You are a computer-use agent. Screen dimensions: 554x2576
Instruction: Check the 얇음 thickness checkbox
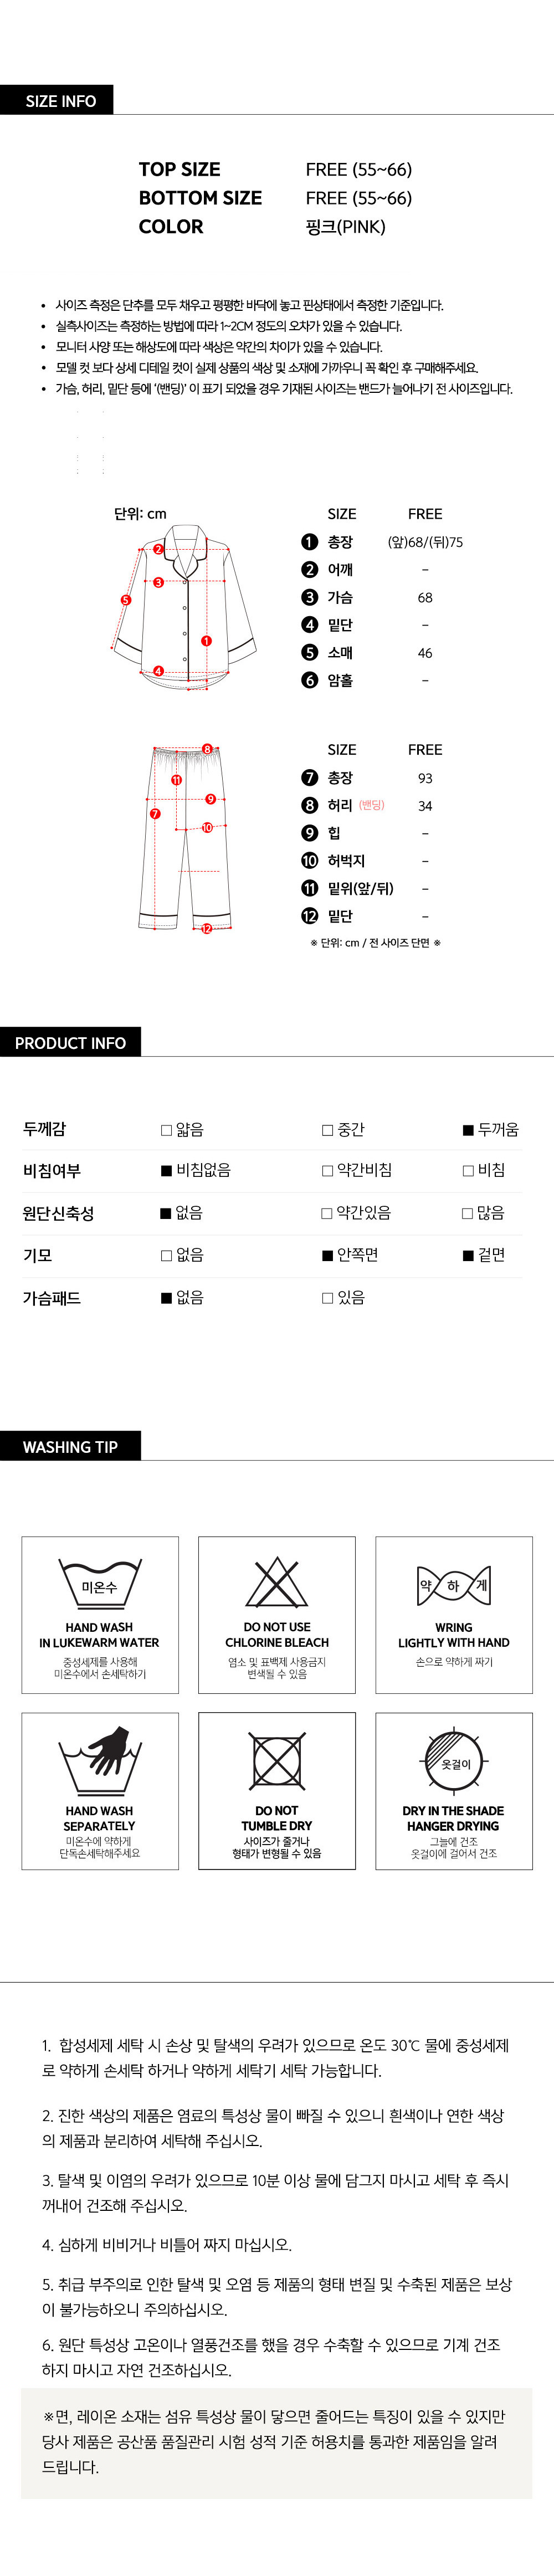[x=167, y=1130]
